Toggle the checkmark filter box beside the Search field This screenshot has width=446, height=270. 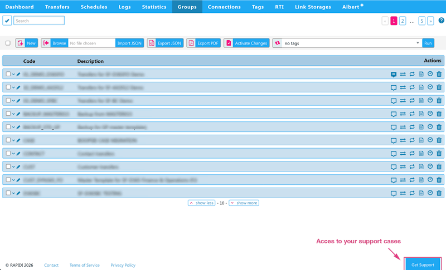(7, 21)
